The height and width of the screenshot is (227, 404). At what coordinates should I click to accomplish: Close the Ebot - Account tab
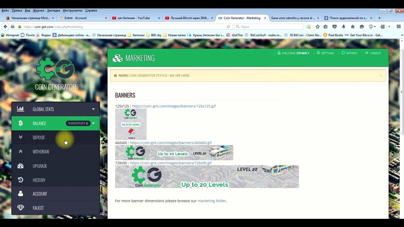(x=106, y=18)
